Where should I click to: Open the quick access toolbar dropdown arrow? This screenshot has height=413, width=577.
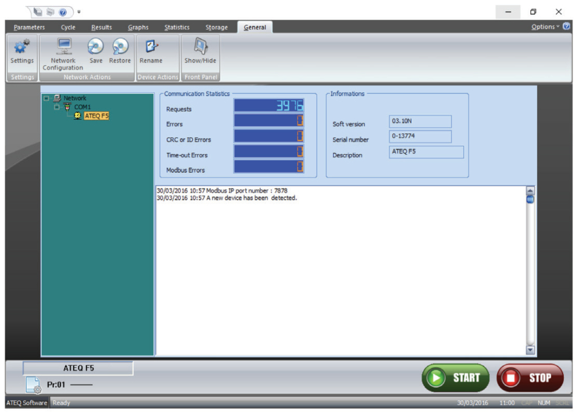(x=79, y=11)
